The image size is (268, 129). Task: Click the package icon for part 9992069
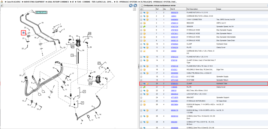point(147,122)
